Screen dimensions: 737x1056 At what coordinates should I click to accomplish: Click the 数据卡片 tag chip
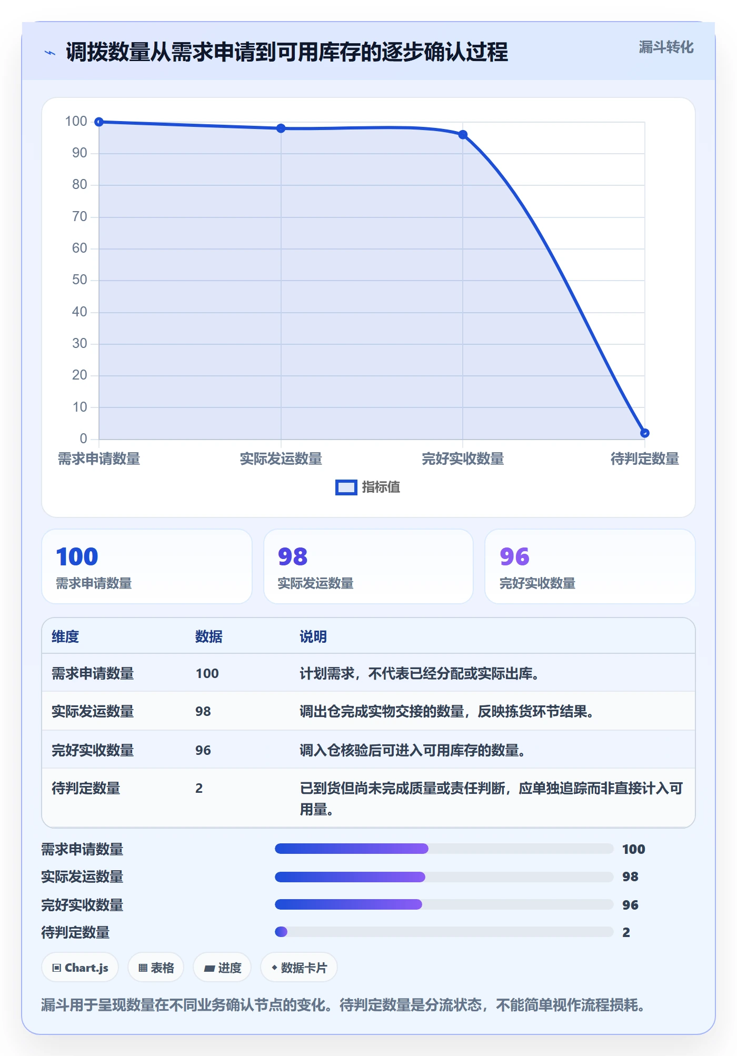[x=299, y=968]
